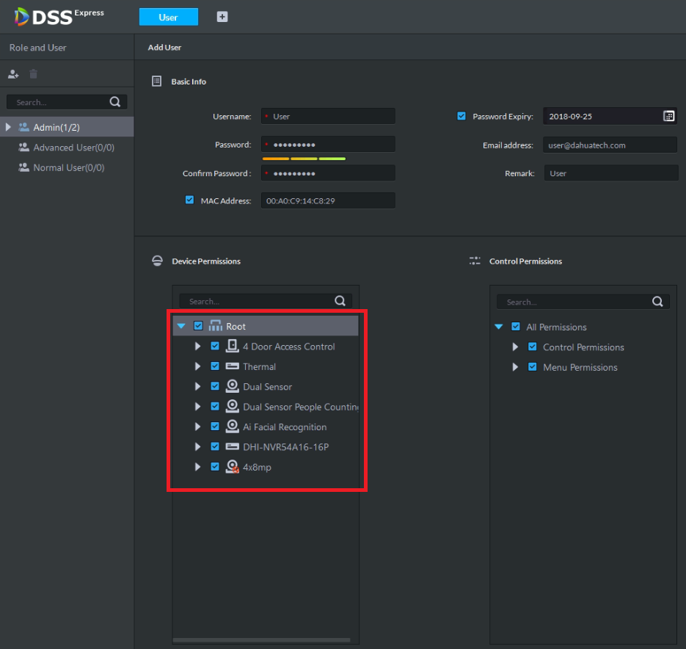Click the delete trash icon in sidebar
The image size is (686, 649).
point(33,74)
